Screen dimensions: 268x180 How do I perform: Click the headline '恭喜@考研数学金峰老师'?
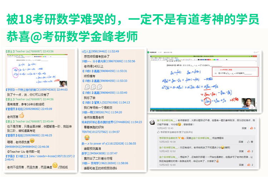72,36
